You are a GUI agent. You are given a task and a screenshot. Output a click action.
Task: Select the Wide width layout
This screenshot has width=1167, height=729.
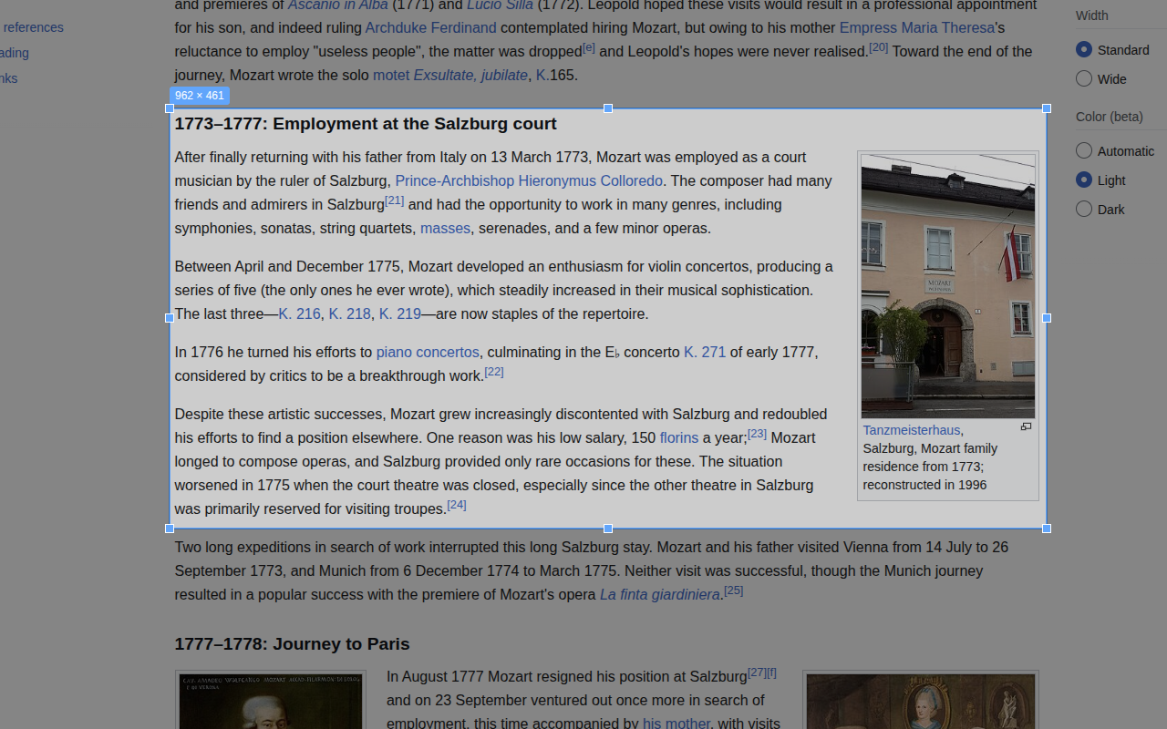click(1083, 78)
